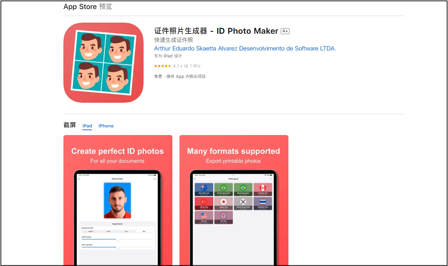Select the China visa flag tile
The height and width of the screenshot is (266, 448).
coord(204,203)
